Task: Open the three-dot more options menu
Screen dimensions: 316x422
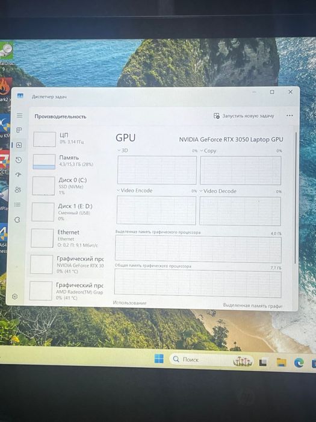Action: coord(290,116)
